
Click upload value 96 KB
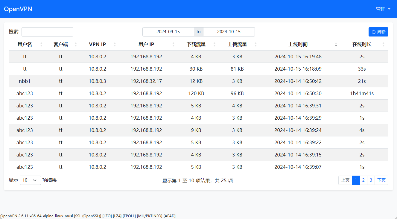[x=237, y=93]
